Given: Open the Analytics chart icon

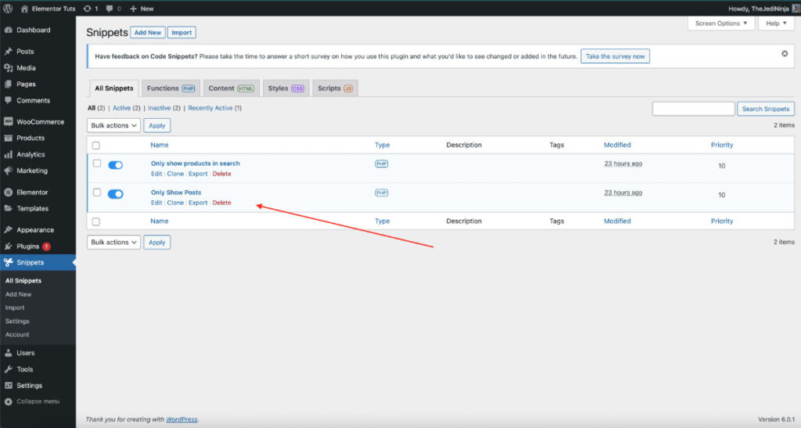Looking at the screenshot, I should tap(8, 154).
